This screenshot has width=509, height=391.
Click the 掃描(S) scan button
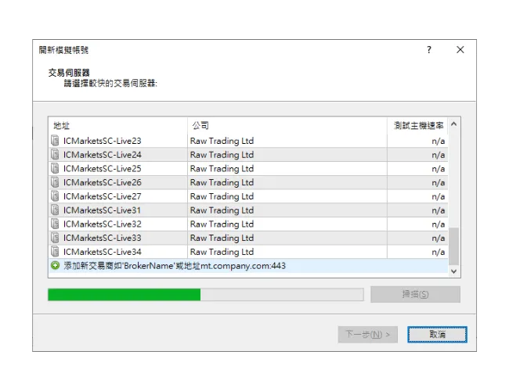click(415, 294)
